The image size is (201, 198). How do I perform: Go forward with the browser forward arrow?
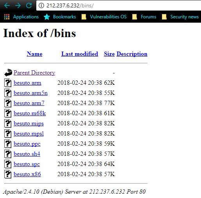click(x=18, y=5)
